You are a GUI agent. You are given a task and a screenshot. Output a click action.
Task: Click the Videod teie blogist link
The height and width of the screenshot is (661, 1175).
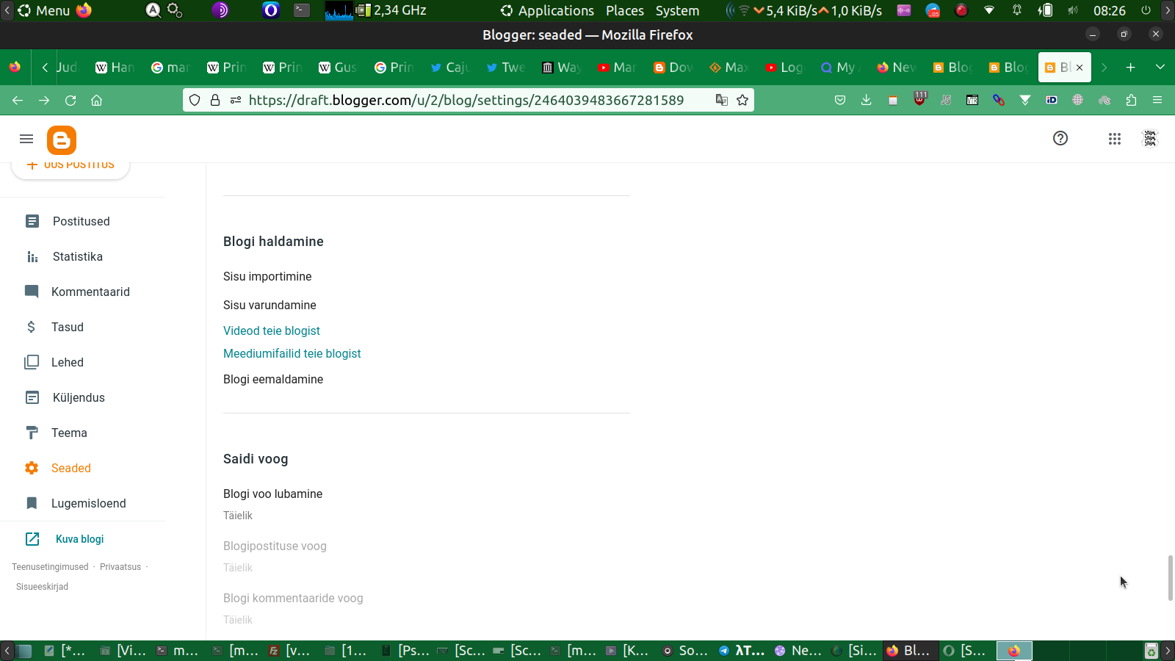272,330
